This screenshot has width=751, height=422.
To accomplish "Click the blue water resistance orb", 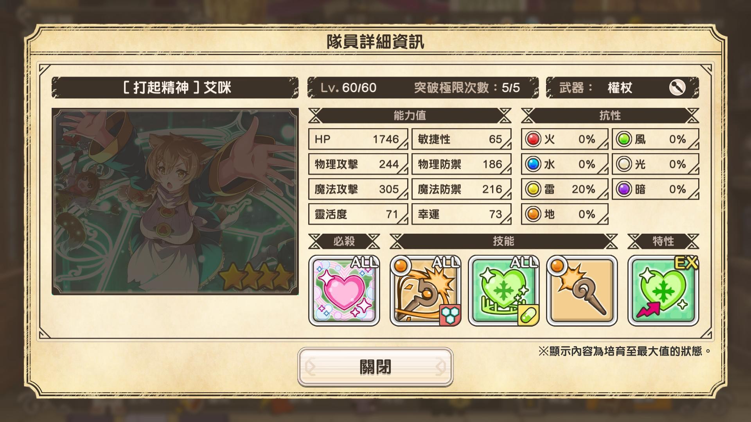I will (x=533, y=164).
